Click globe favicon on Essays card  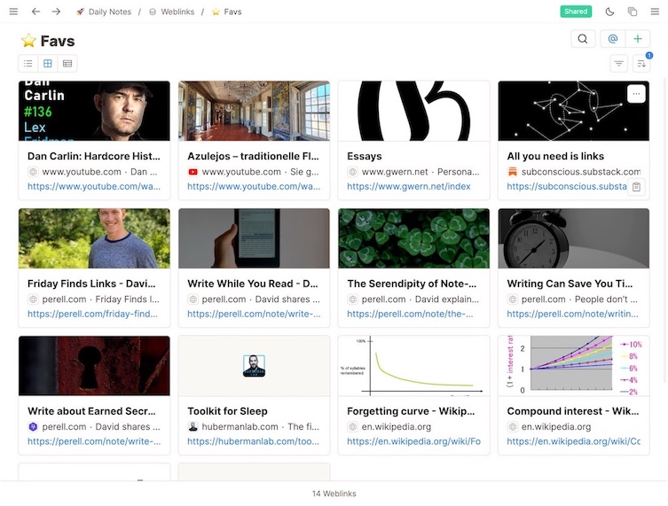(x=353, y=172)
